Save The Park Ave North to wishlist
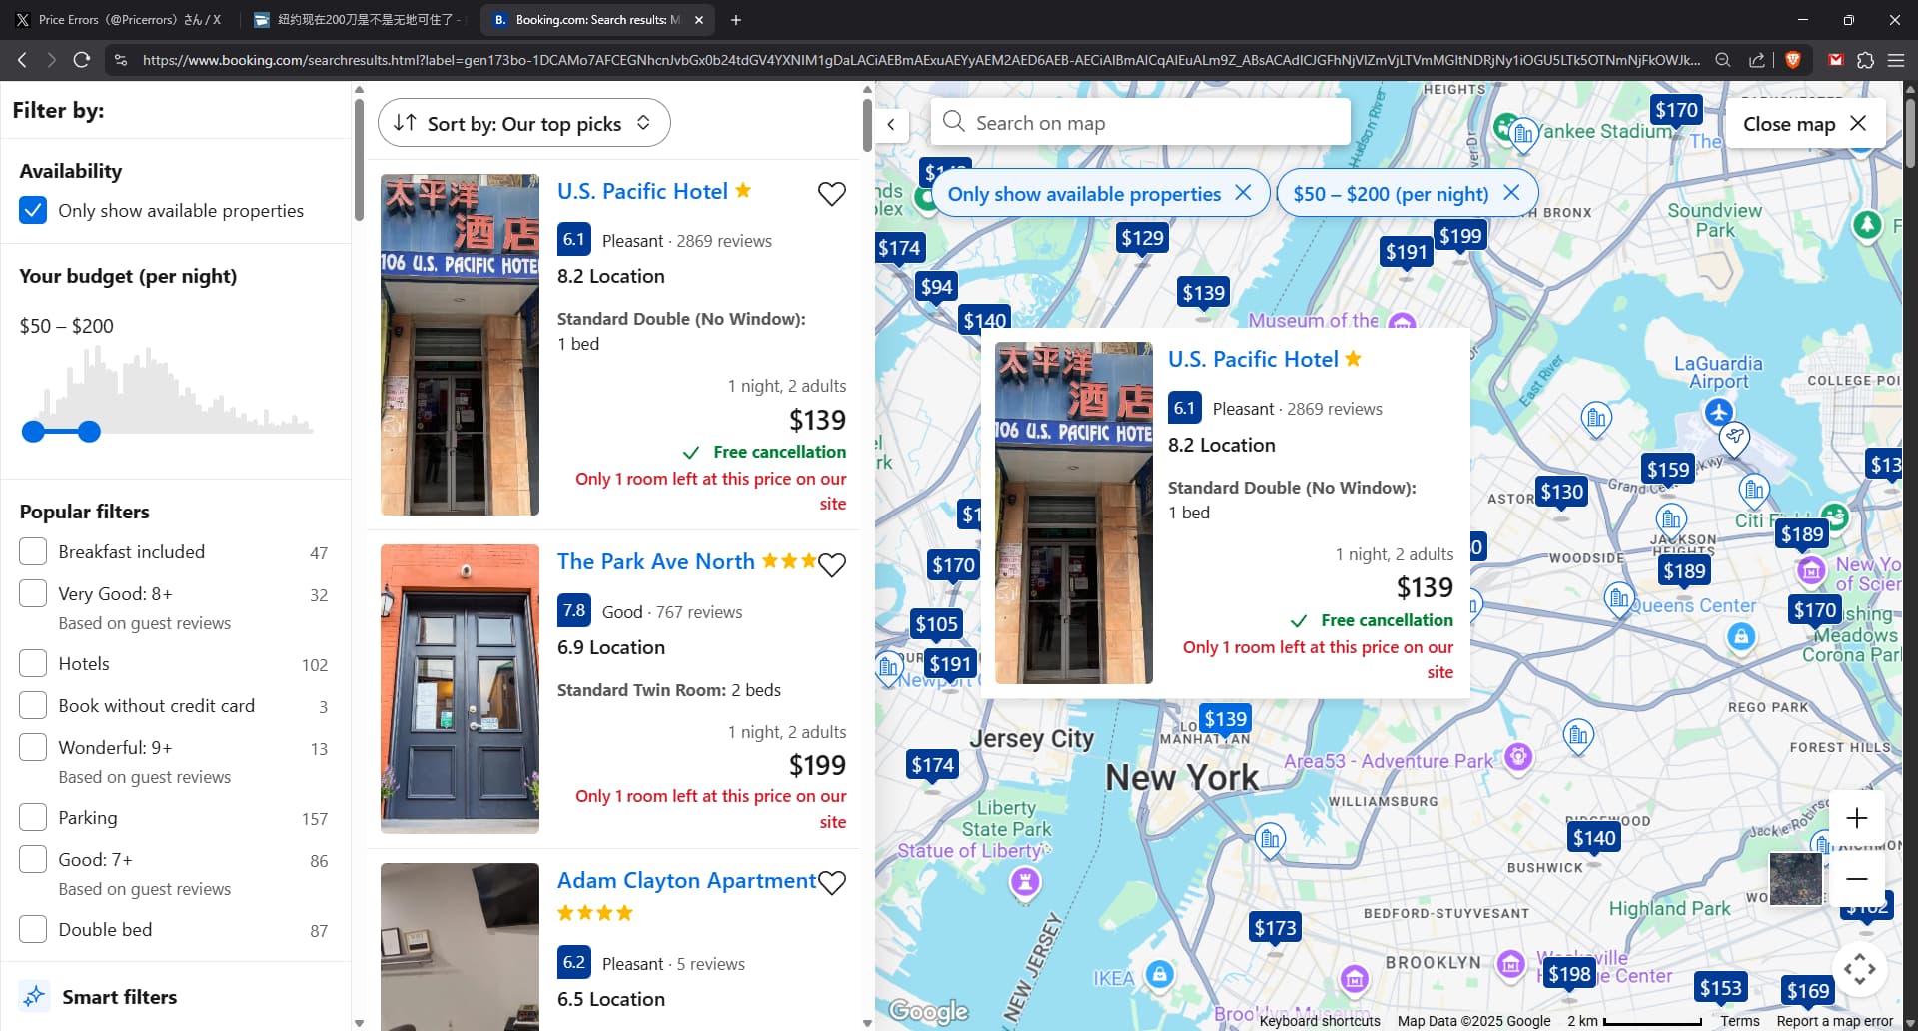 [x=831, y=565]
